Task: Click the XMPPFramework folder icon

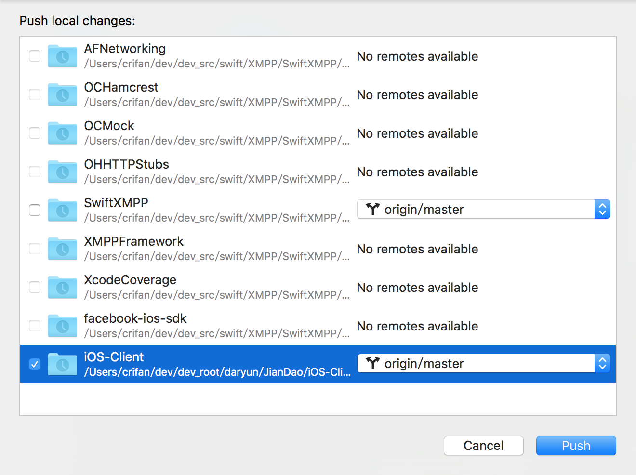Action: (63, 249)
